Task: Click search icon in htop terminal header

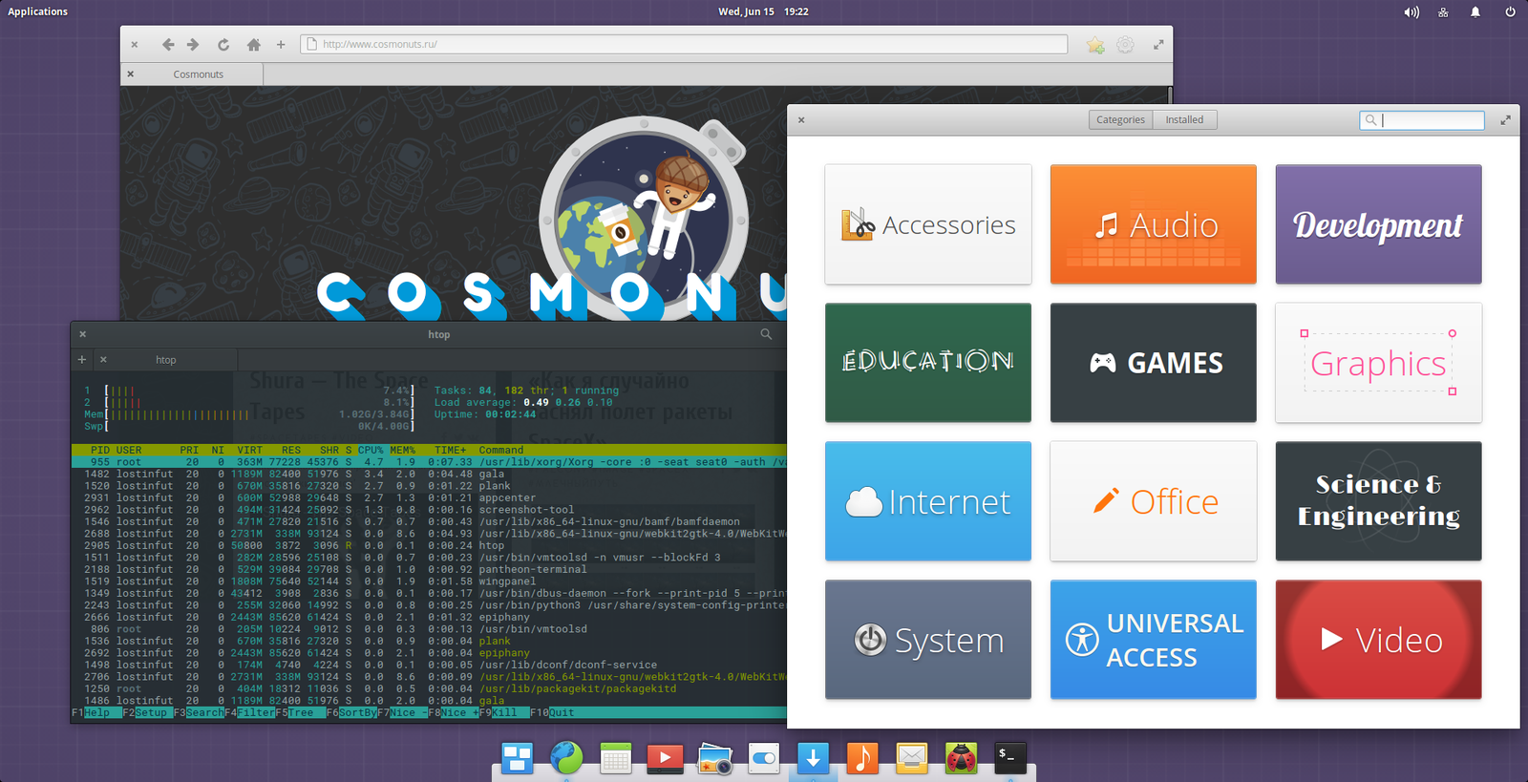Action: click(x=766, y=334)
